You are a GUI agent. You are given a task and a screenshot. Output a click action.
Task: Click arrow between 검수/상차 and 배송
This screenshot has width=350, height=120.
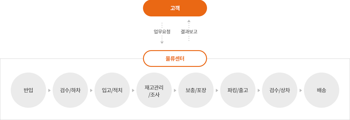point(301,91)
